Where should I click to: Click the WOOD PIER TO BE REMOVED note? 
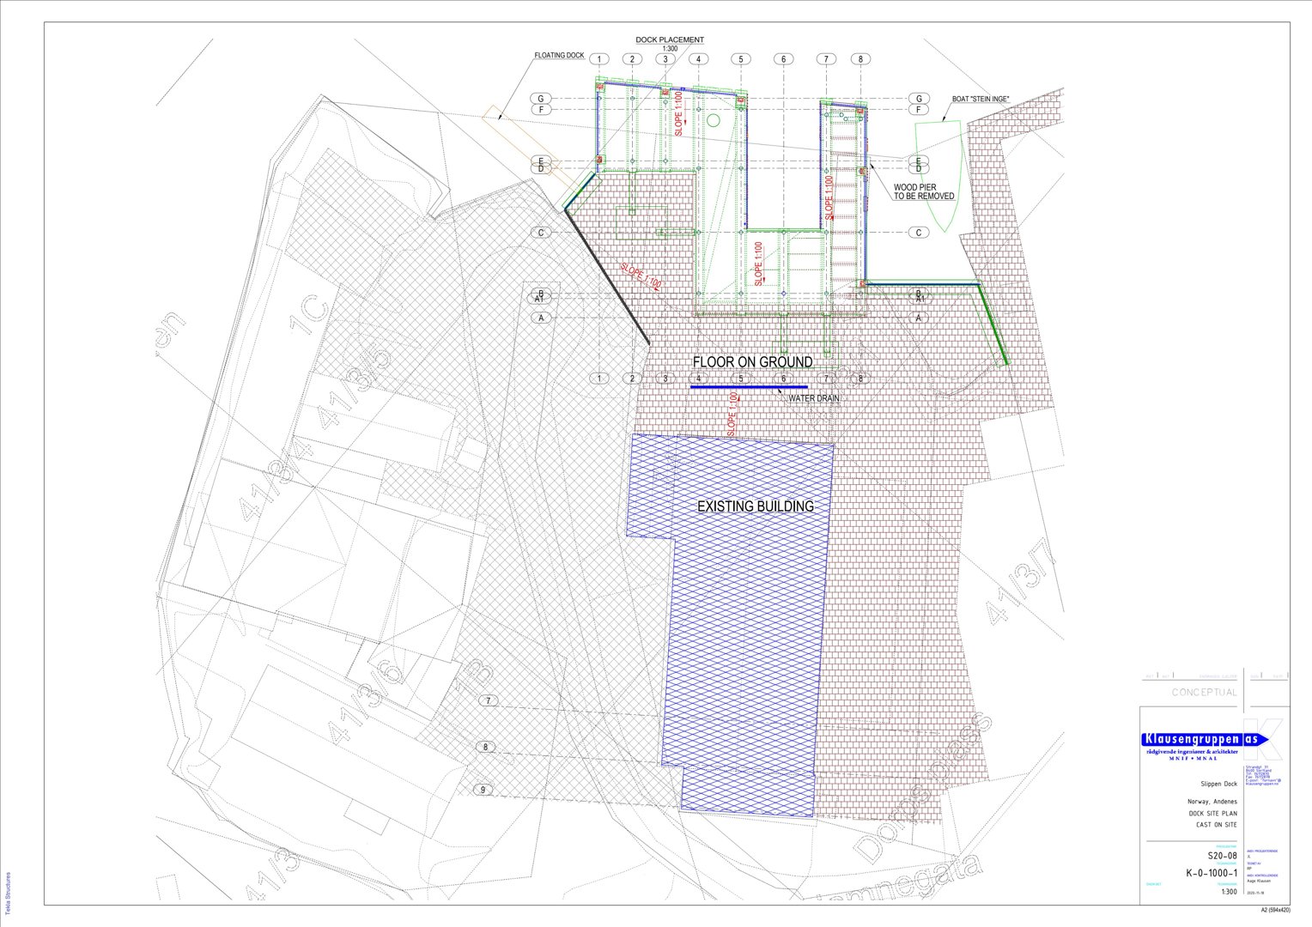(x=923, y=191)
